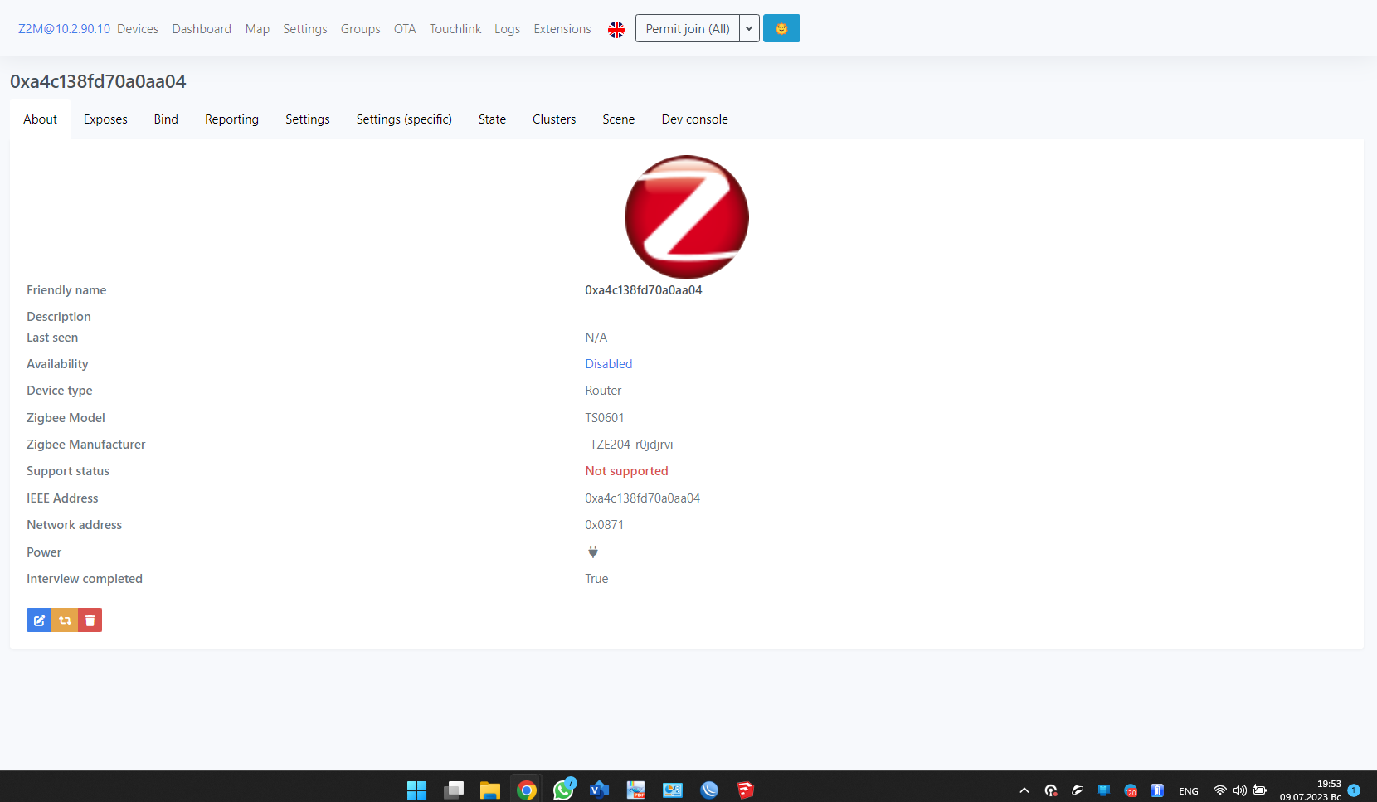Click the Permit join (All) button
This screenshot has height=802, width=1377.
[687, 27]
